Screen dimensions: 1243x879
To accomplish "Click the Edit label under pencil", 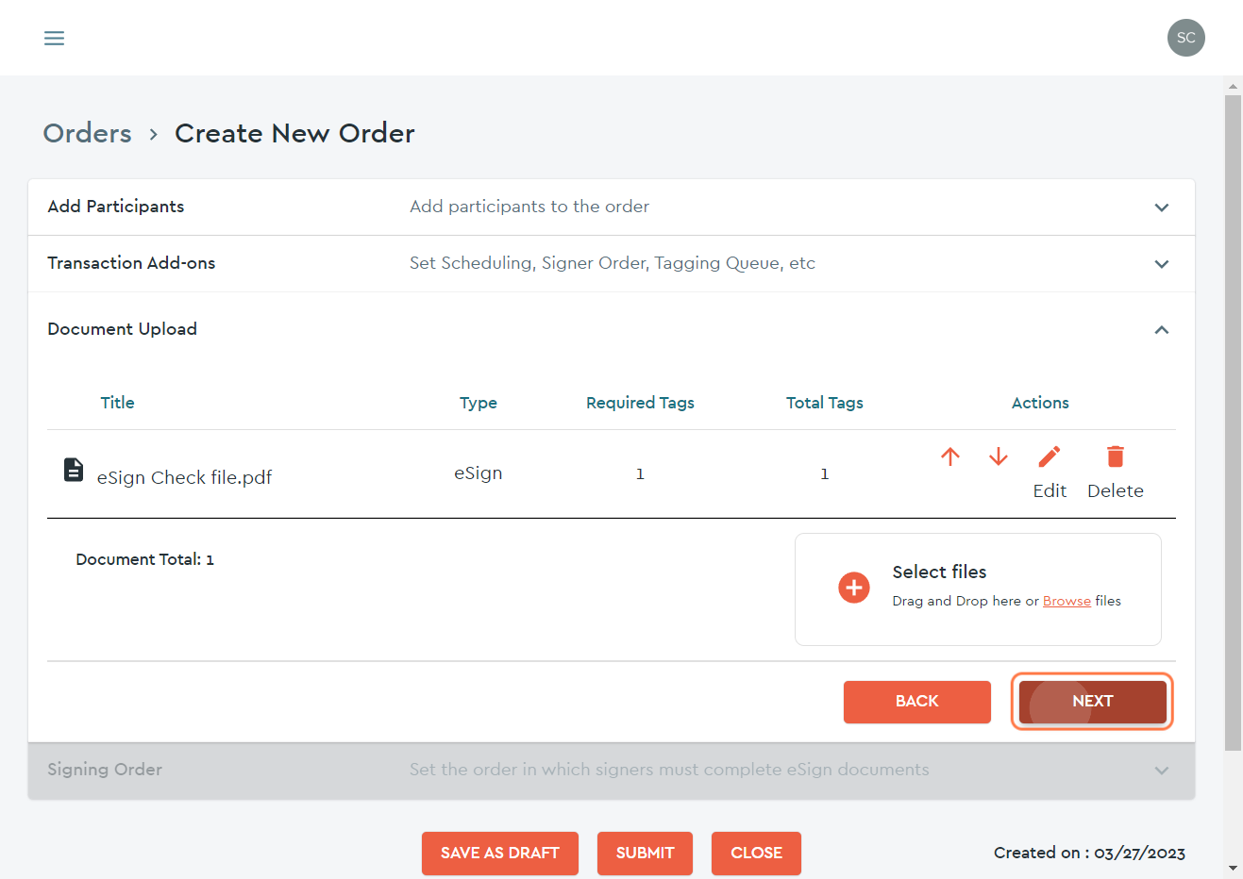I will [1050, 490].
